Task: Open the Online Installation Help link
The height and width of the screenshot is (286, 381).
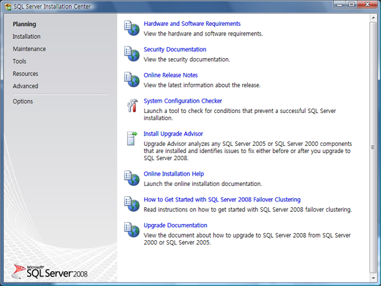Action: click(x=174, y=174)
